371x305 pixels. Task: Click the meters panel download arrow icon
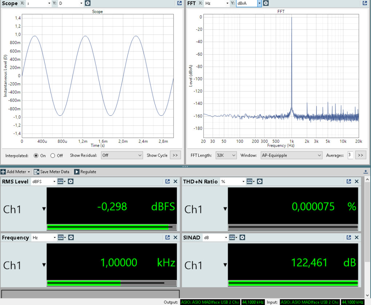(x=366, y=172)
